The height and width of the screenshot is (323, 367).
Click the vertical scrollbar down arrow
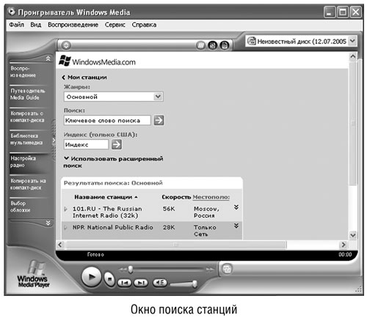353,235
